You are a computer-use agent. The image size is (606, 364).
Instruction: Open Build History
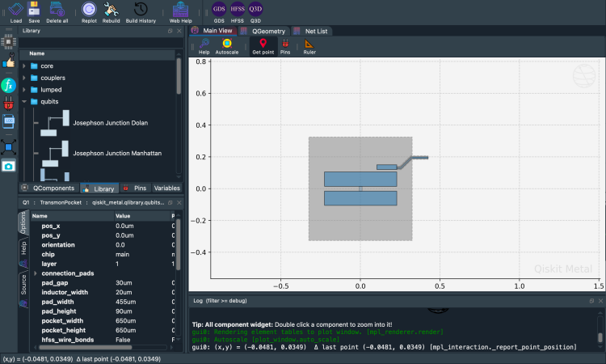(x=141, y=12)
